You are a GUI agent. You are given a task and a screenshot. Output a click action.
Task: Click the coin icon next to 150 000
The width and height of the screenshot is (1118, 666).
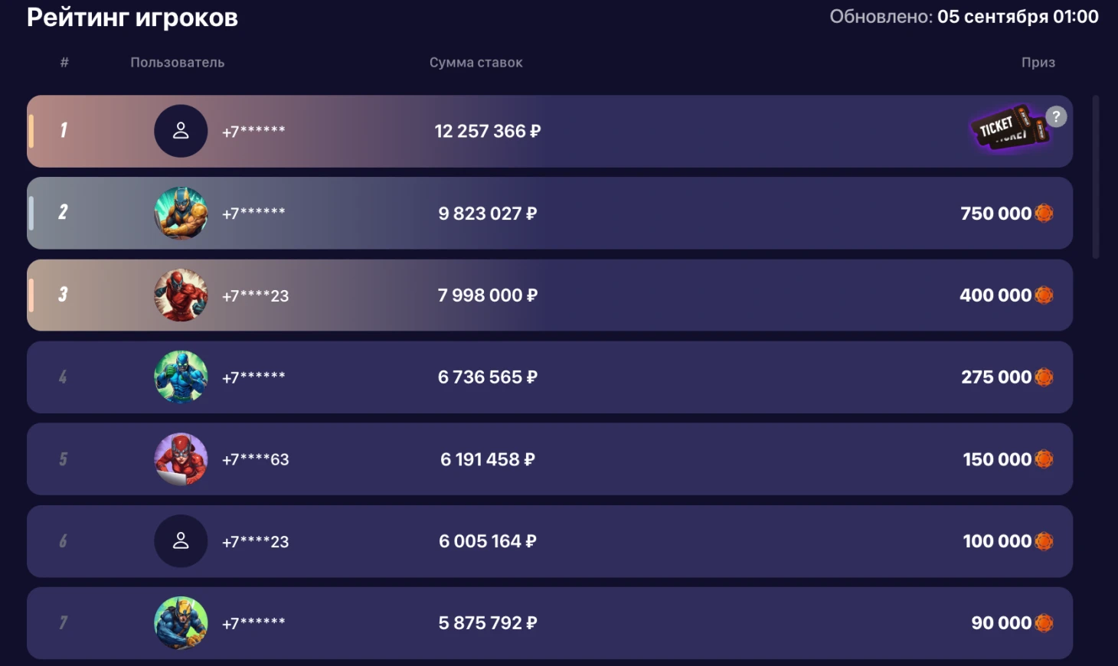pos(1044,459)
